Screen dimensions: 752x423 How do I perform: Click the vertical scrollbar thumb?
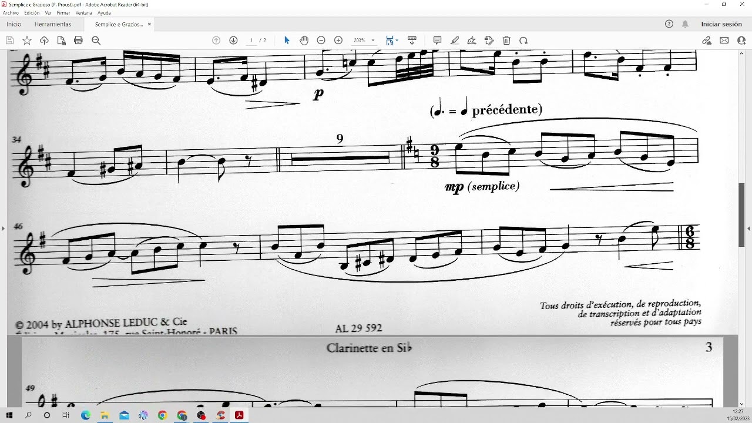tap(741, 214)
